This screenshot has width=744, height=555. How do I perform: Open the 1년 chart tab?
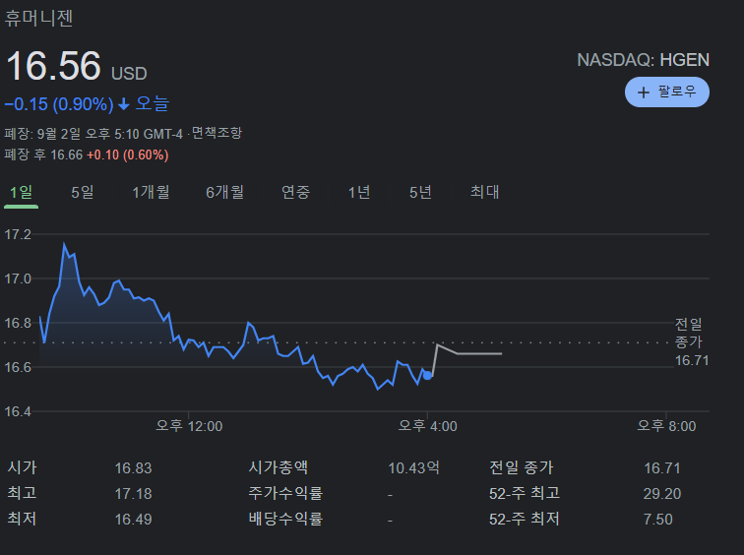coord(358,193)
